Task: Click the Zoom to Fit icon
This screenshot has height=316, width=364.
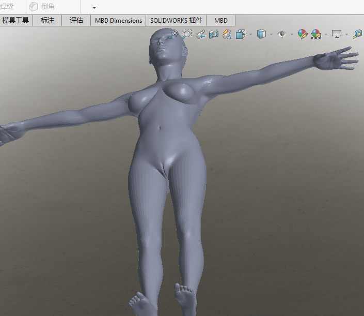Action: coord(175,34)
